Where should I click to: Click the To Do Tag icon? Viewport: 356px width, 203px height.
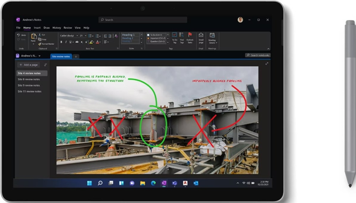(174, 35)
